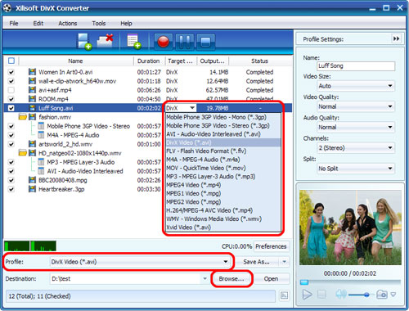Viewport: 409px width, 311px height.
Task: Open the Video Size dropdown set to Auto
Action: point(356,86)
